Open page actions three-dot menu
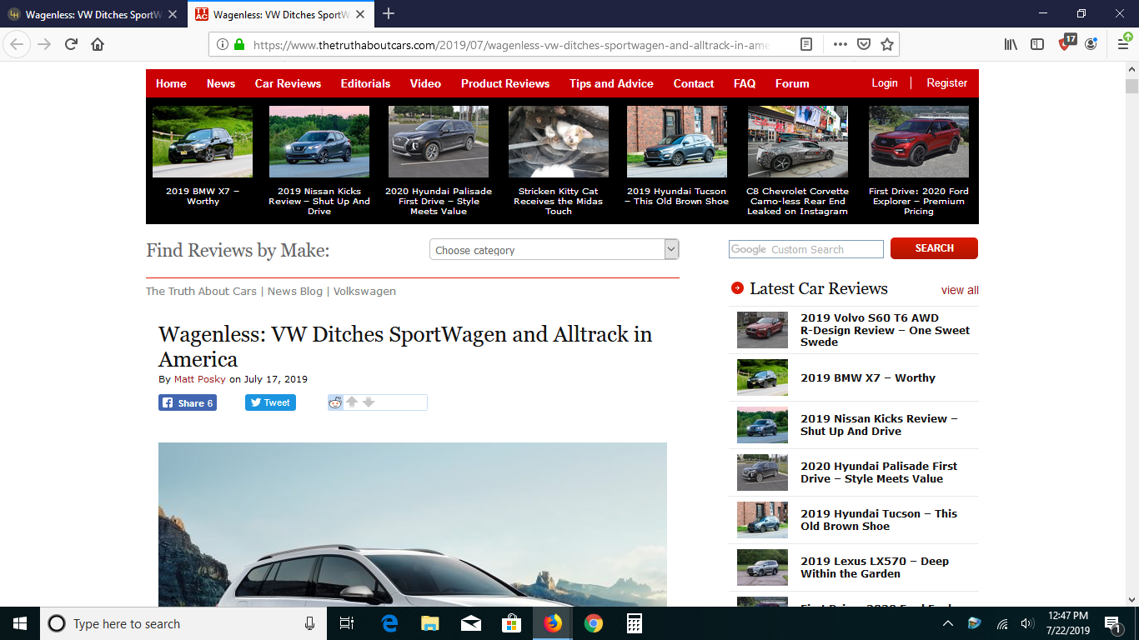1139x640 pixels. (x=840, y=44)
